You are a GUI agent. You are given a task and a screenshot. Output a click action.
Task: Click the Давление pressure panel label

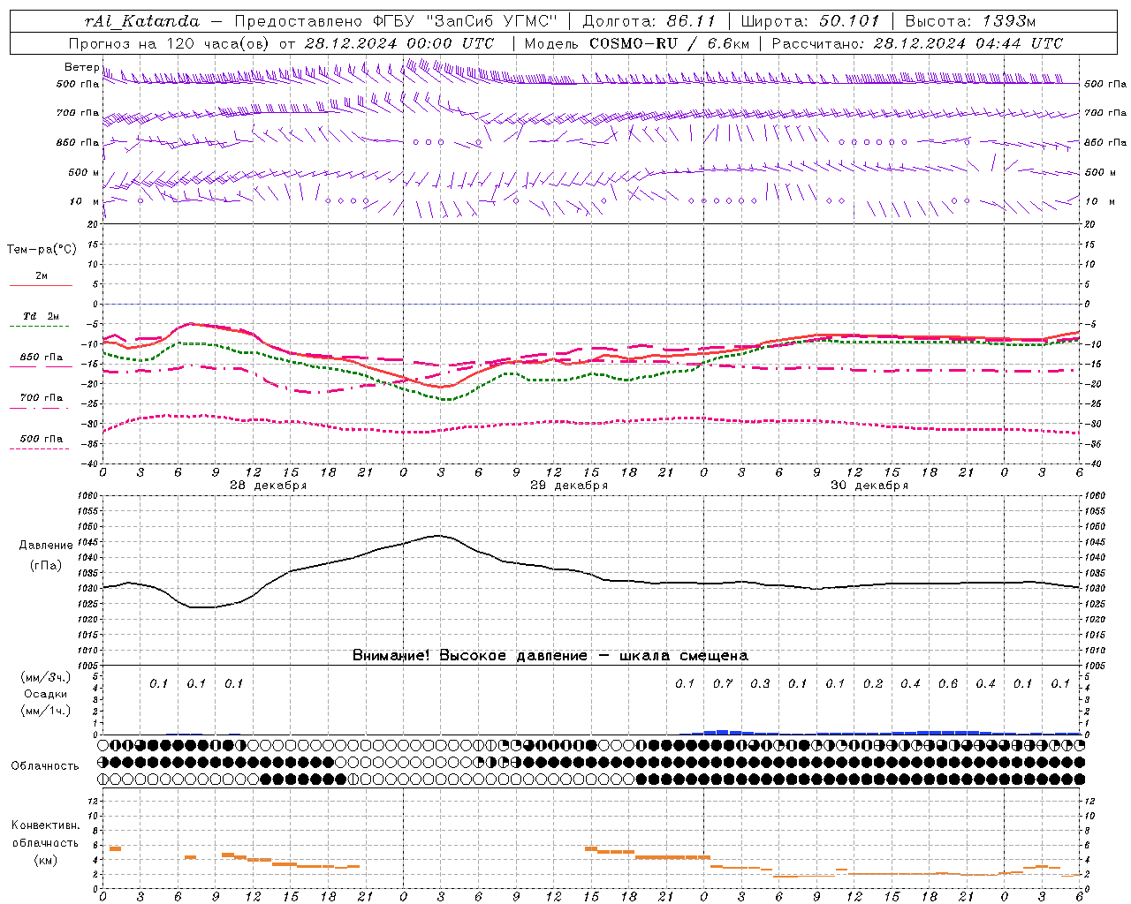click(x=45, y=546)
